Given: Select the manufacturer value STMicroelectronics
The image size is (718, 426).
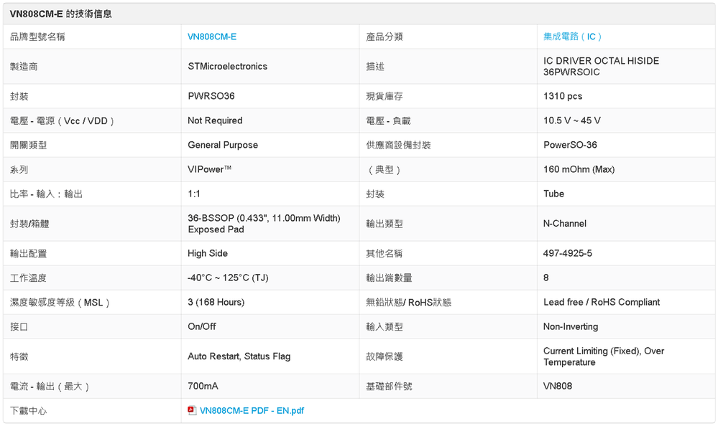Looking at the screenshot, I should tap(228, 66).
